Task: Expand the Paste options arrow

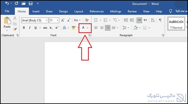Action: [x=7, y=31]
